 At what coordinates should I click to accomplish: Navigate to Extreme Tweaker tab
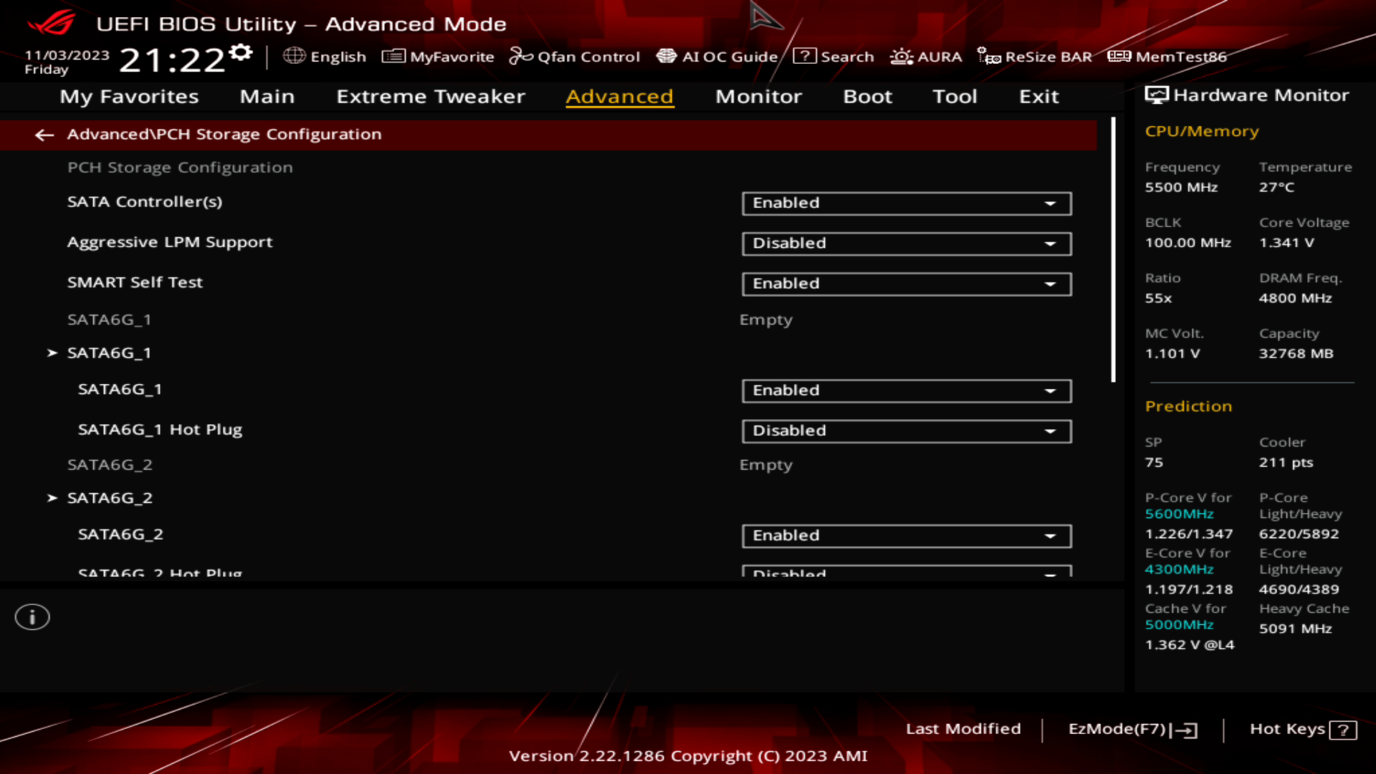[430, 95]
